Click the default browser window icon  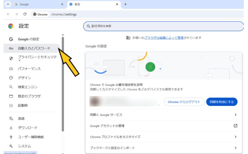point(11,96)
